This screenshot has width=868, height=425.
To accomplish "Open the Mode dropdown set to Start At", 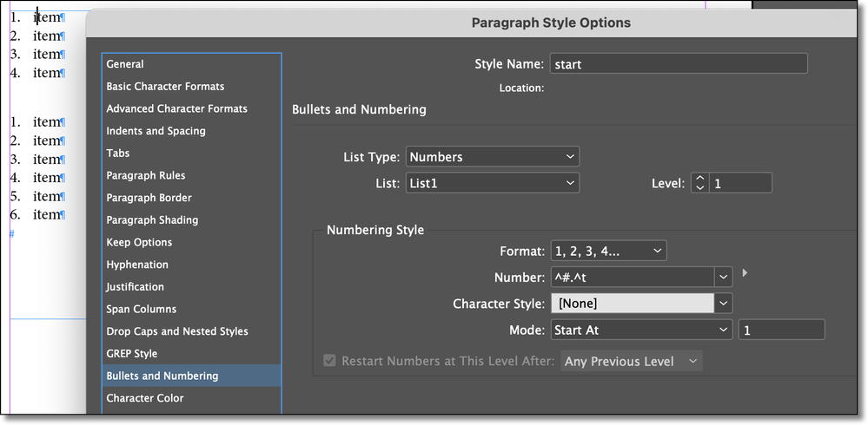I will coord(641,330).
